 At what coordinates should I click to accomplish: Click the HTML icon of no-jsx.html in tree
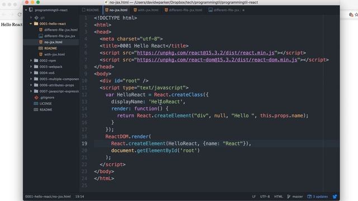tap(41, 42)
